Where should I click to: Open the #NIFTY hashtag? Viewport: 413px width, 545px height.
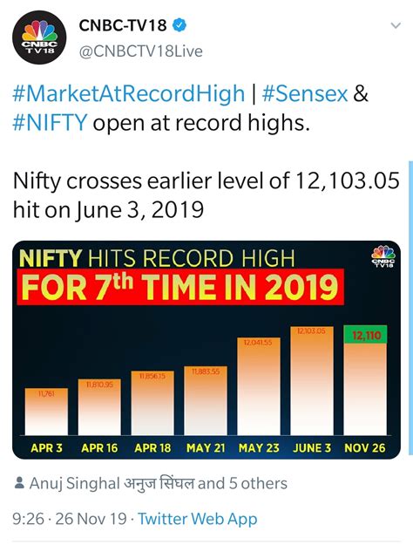click(50, 123)
